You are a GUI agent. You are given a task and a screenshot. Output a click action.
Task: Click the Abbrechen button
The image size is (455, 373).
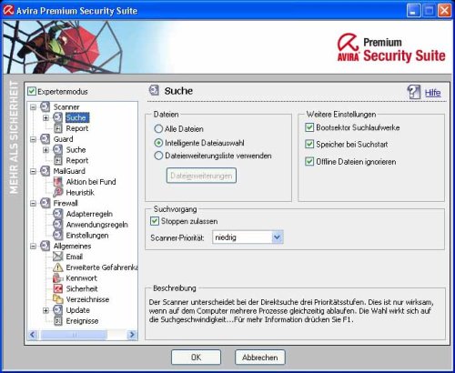click(x=260, y=358)
